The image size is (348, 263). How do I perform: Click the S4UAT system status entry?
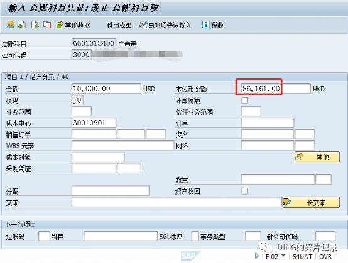(x=302, y=256)
